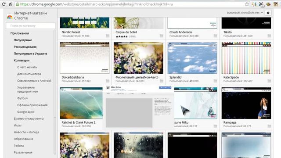Click Интернет-магазин Chrome header title

[30, 16]
